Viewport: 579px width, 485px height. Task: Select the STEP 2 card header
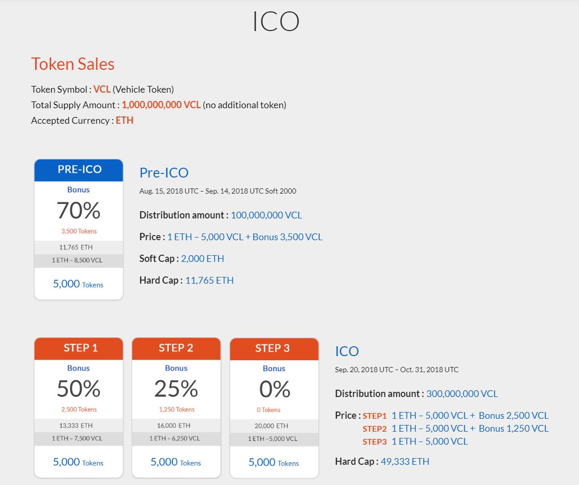coord(176,348)
